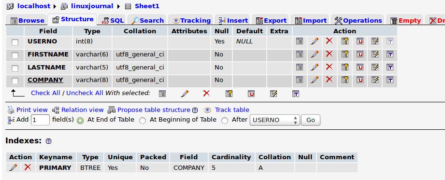
Task: Open the Browse tab
Action: tap(27, 20)
